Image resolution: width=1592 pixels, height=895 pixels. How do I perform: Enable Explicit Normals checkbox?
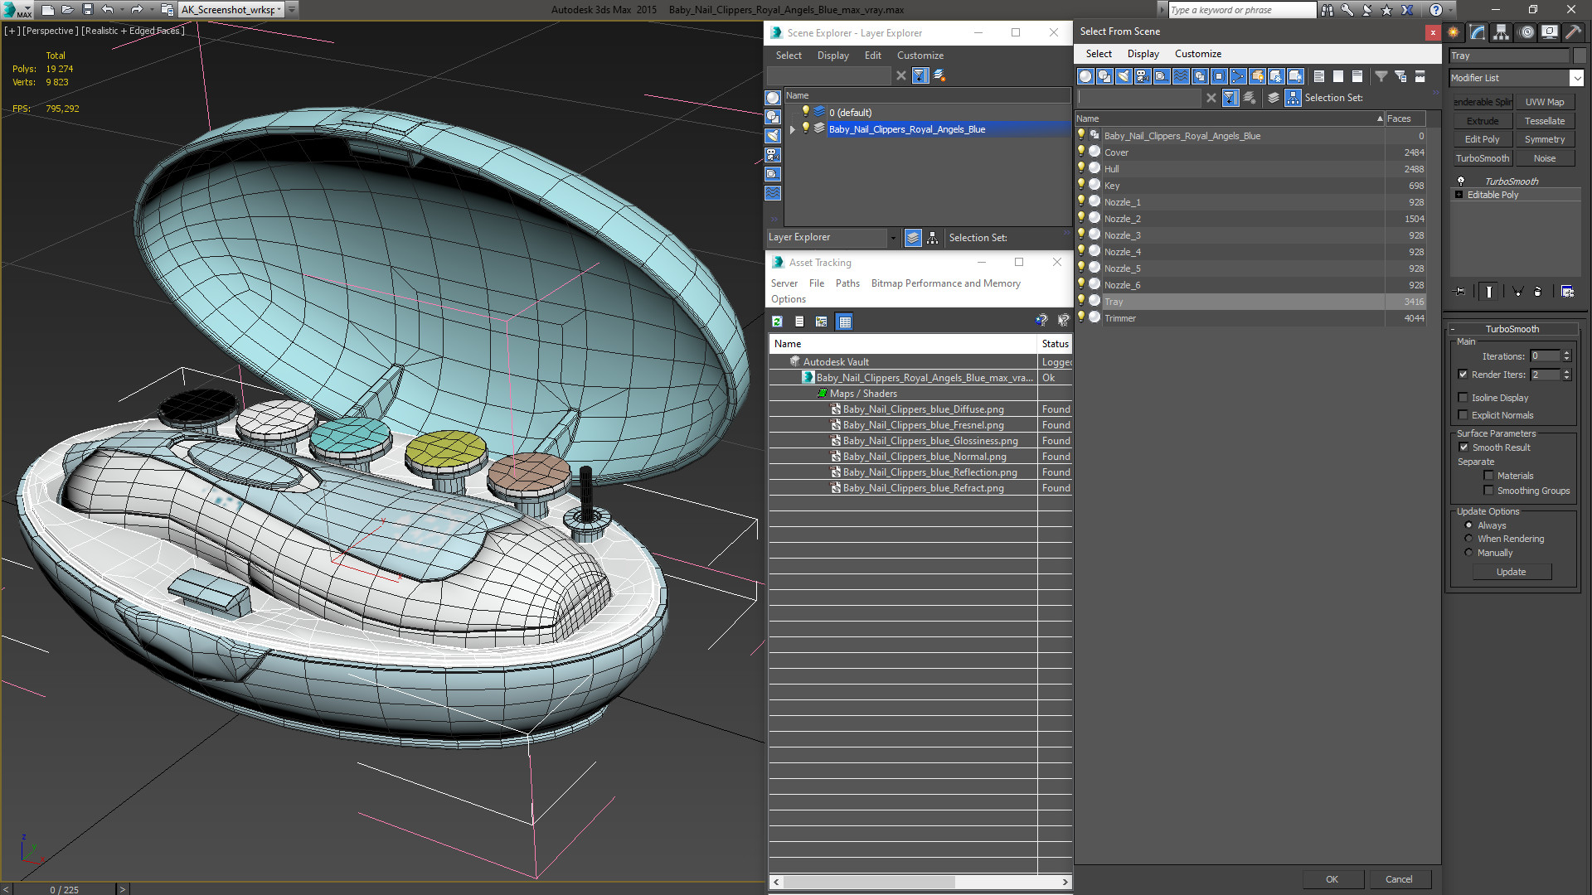click(1463, 415)
